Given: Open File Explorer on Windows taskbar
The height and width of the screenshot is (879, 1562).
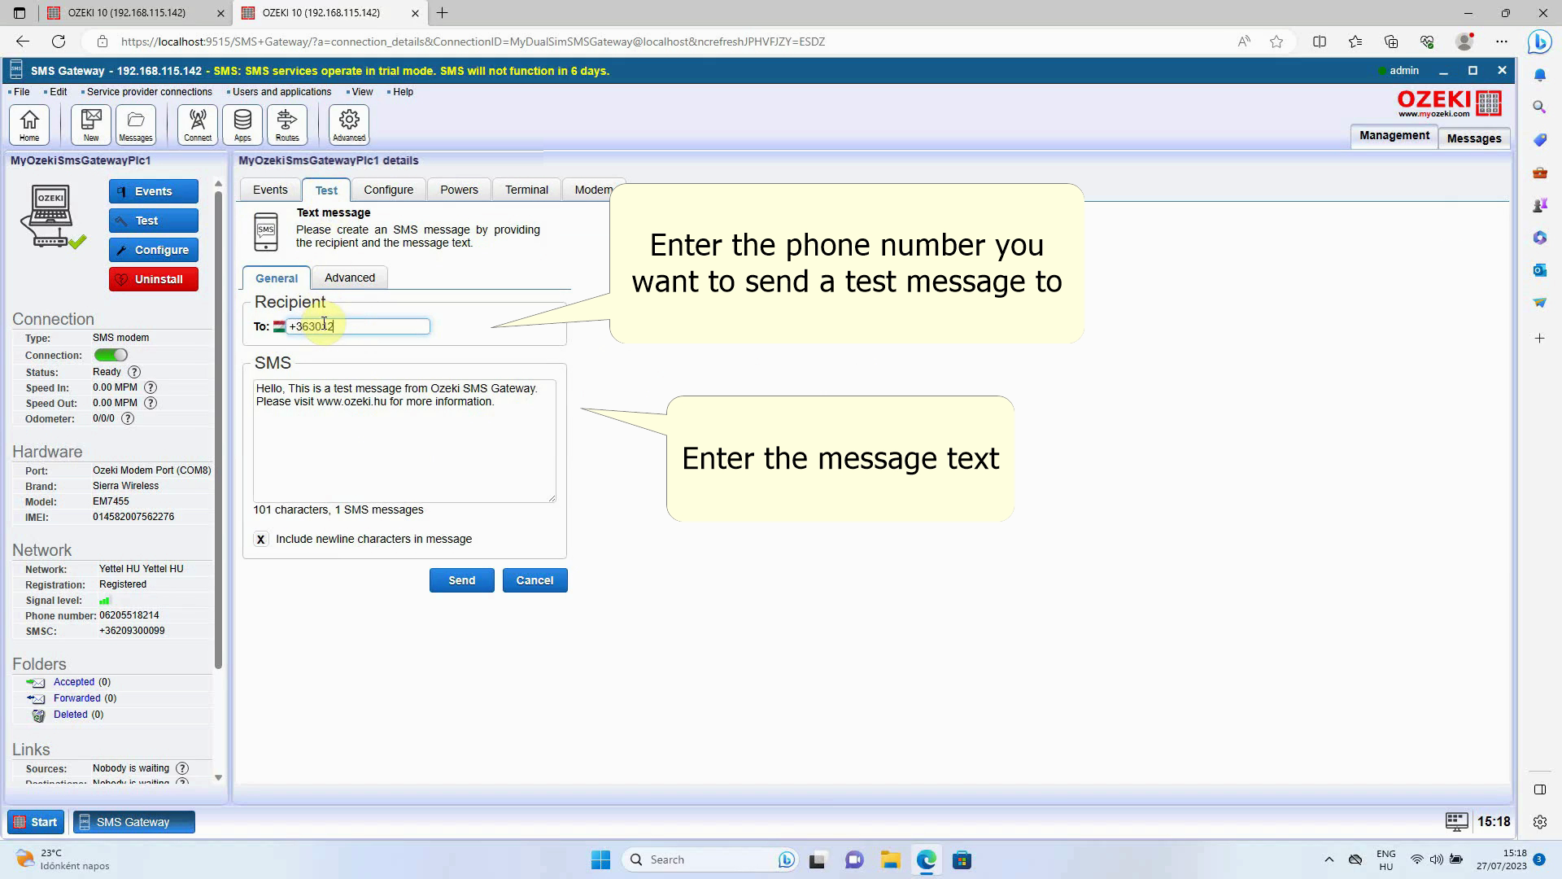Looking at the screenshot, I should click(x=890, y=860).
